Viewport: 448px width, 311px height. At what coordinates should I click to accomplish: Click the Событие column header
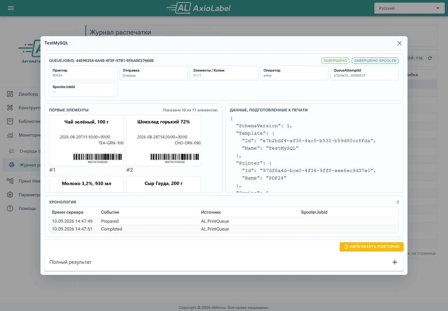click(x=110, y=212)
